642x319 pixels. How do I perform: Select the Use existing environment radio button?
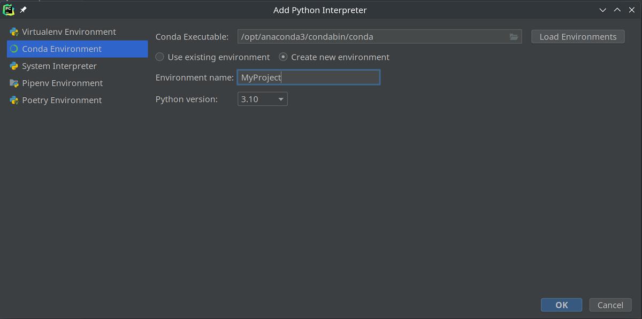click(159, 57)
